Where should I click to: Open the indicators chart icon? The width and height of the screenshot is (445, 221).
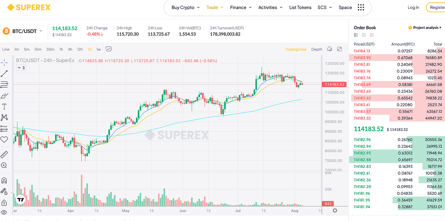(x=109, y=49)
